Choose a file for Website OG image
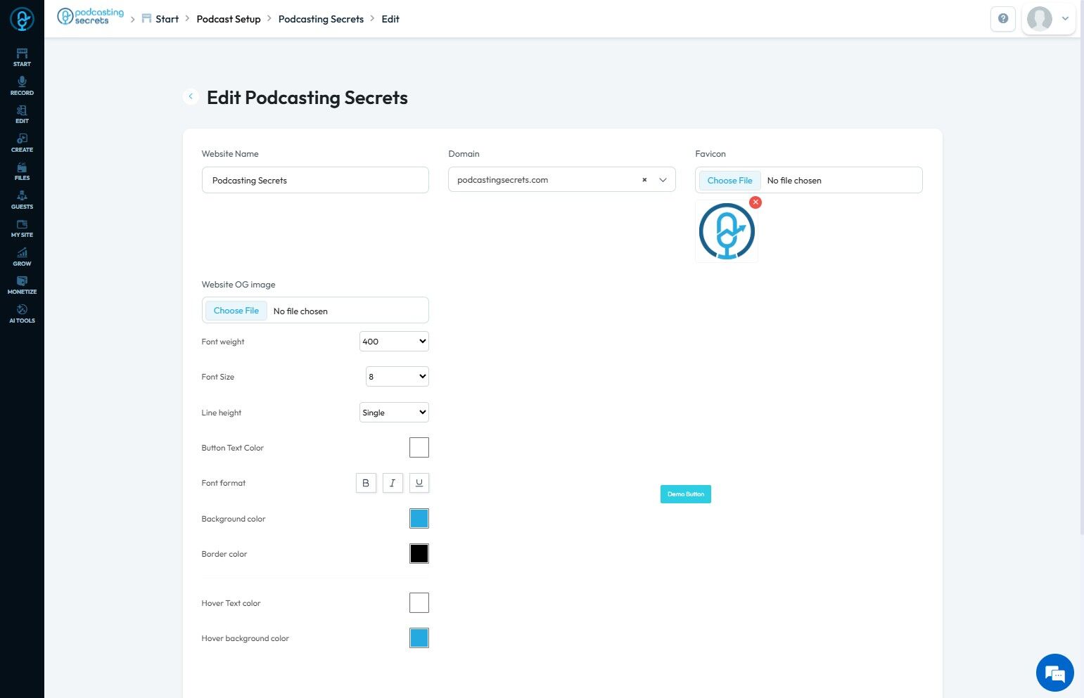1084x698 pixels. coord(236,311)
